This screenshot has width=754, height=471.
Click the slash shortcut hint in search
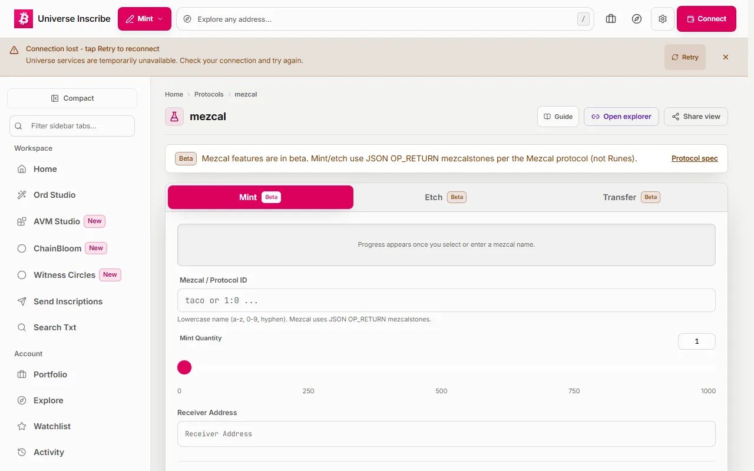pos(583,19)
